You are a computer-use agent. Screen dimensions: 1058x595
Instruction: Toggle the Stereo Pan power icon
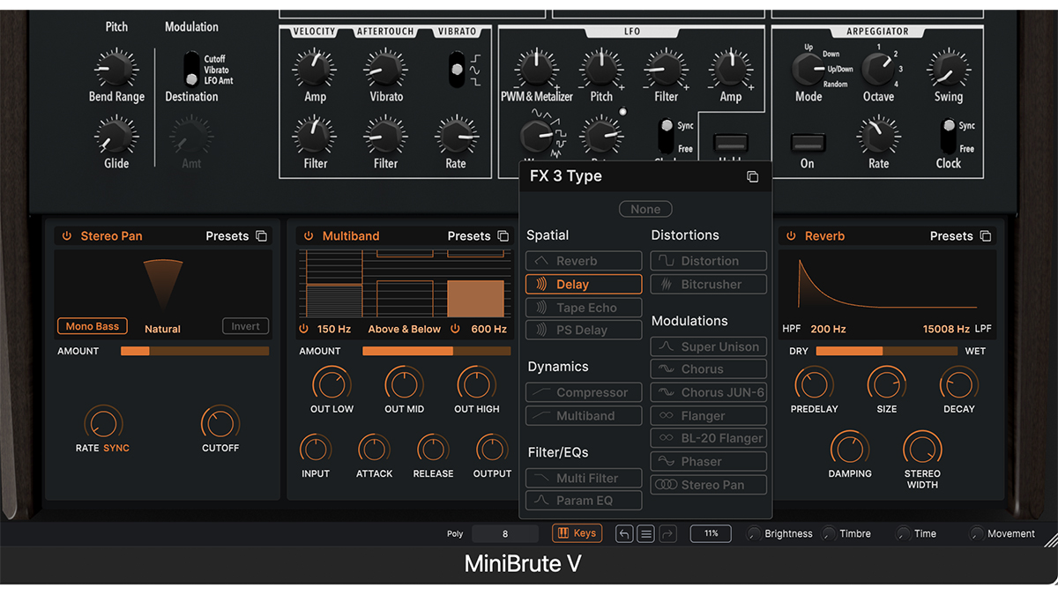tap(67, 236)
